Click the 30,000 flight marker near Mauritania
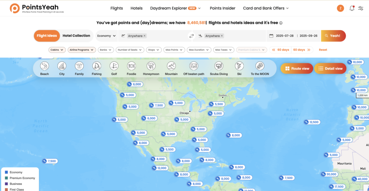 329,174
